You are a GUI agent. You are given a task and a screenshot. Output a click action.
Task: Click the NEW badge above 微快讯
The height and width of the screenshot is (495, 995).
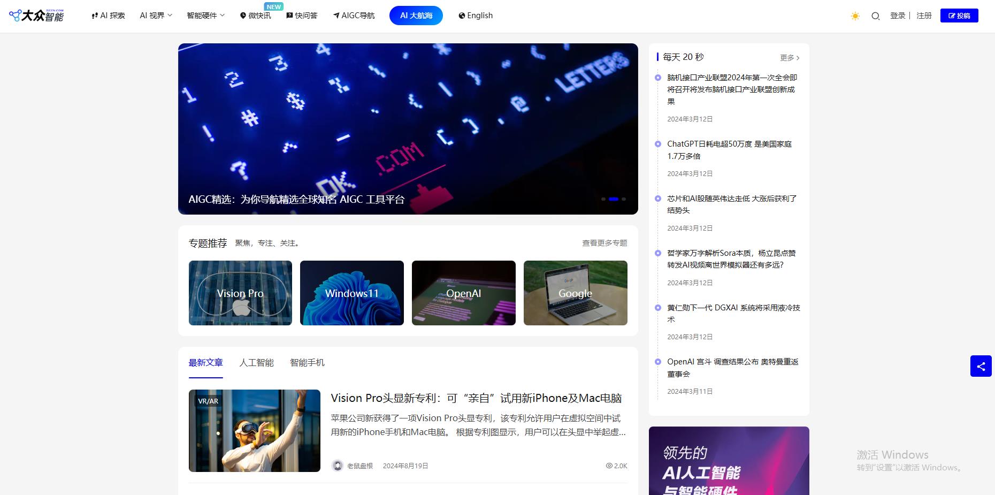pyautogui.click(x=274, y=6)
